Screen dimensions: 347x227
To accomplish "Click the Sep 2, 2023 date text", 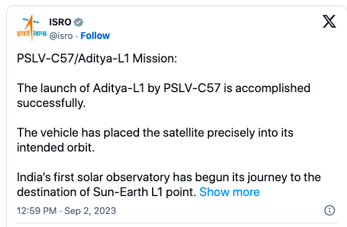I will tap(90, 211).
